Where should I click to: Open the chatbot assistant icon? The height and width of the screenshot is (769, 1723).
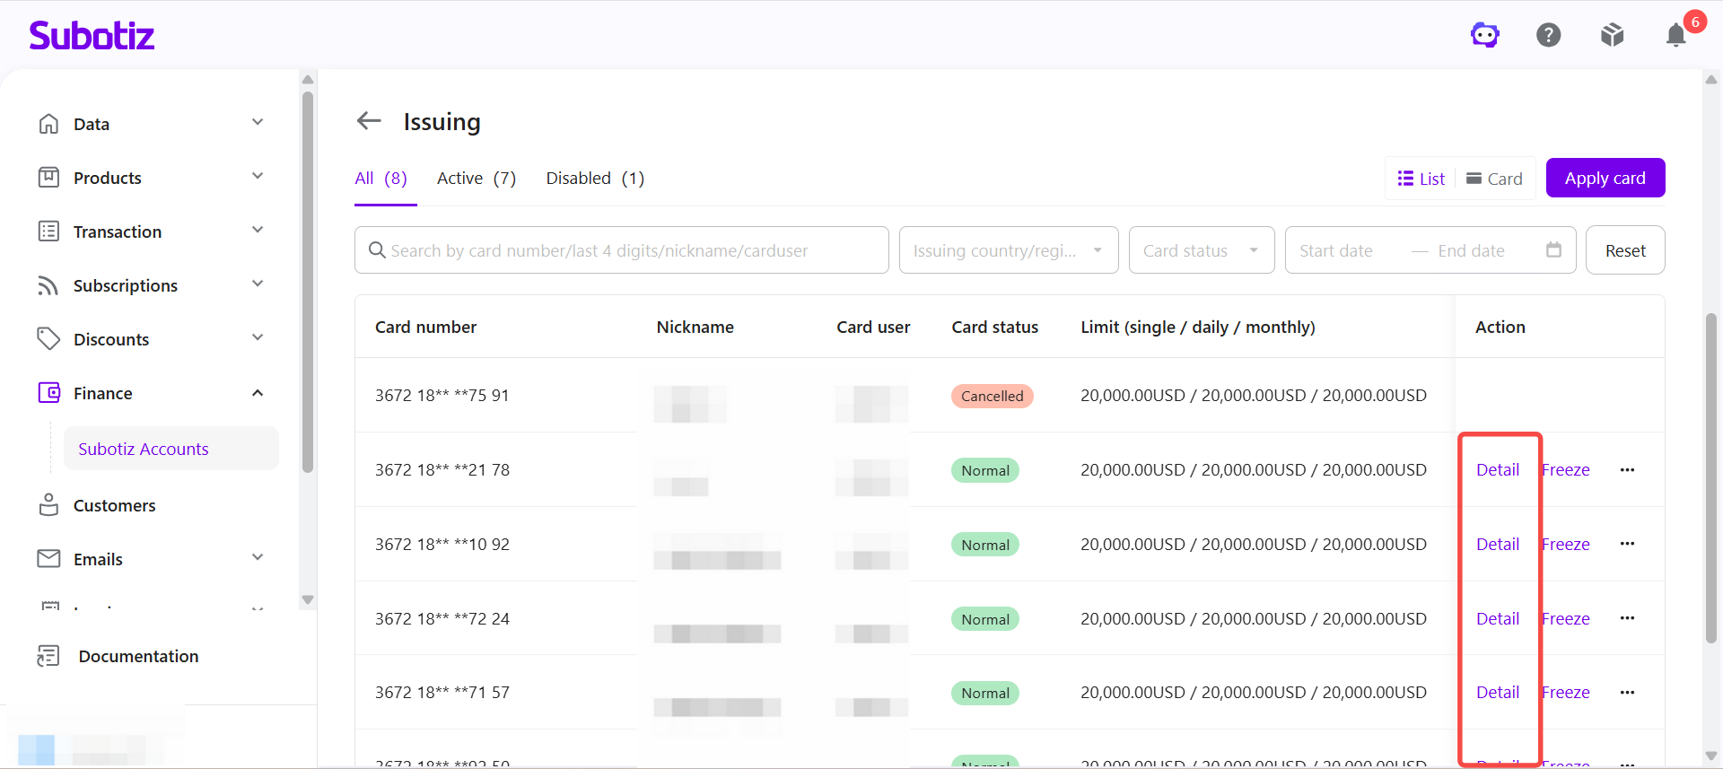click(x=1485, y=35)
